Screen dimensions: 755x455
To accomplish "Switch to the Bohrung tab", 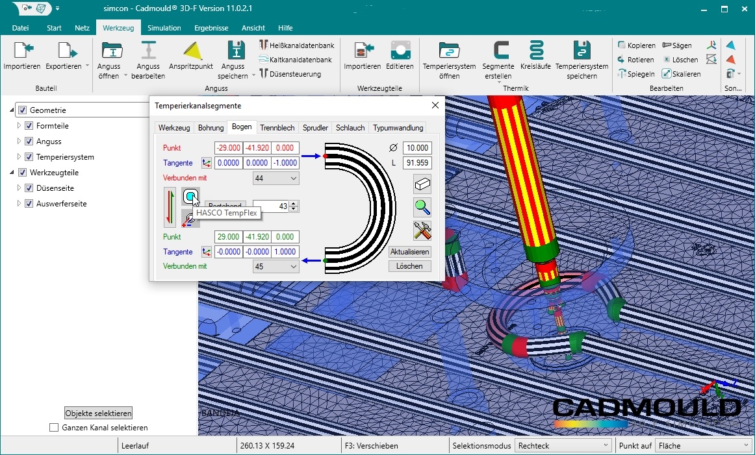I will pos(211,128).
